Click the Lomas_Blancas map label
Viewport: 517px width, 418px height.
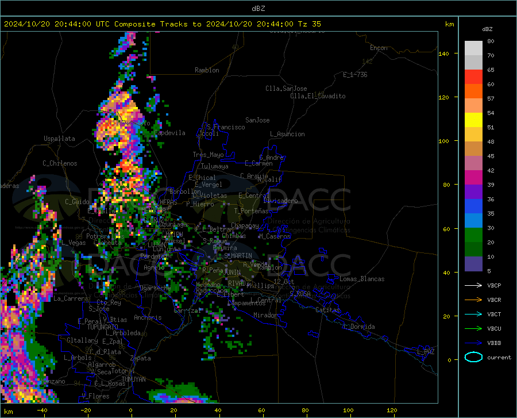point(362,279)
